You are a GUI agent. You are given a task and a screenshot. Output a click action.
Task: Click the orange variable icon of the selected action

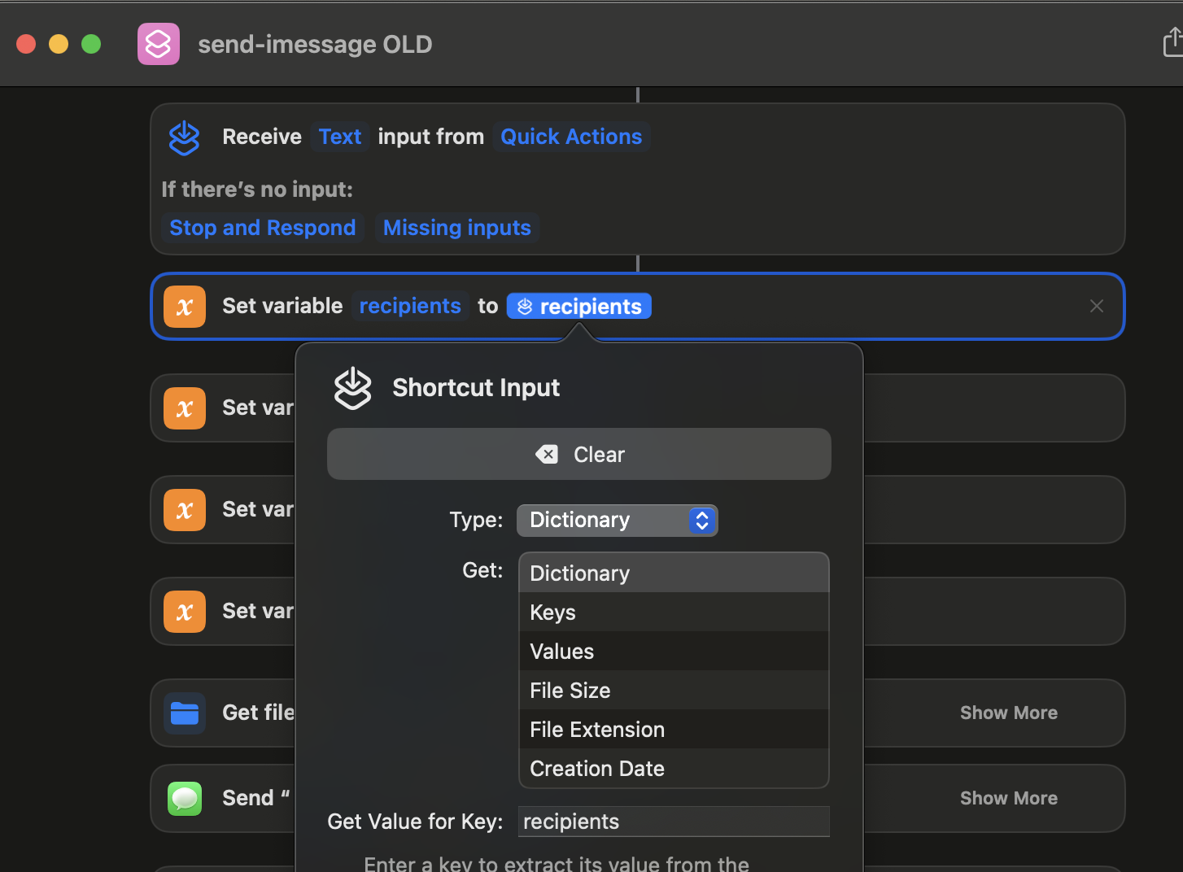tap(185, 307)
